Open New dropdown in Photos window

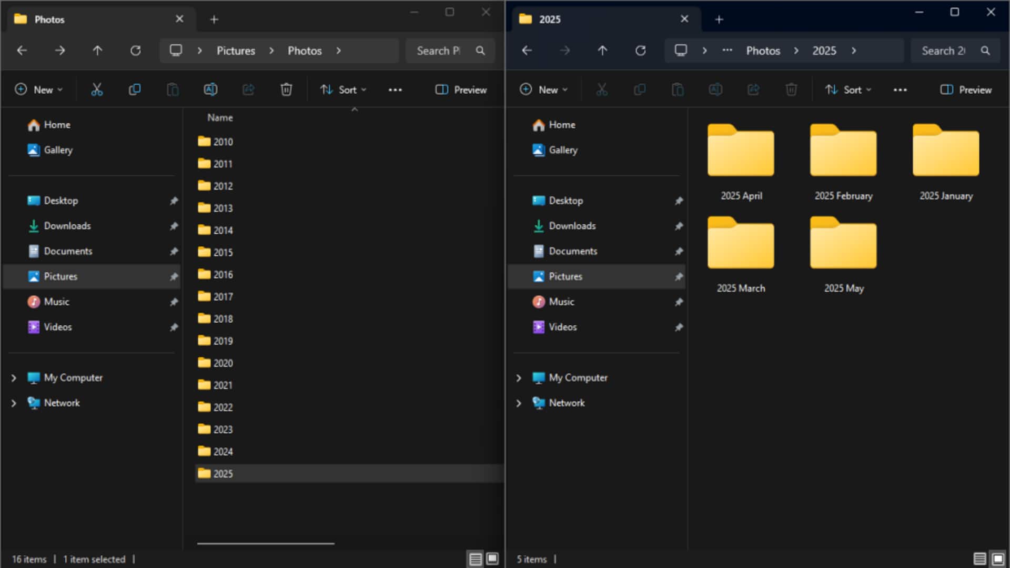click(x=39, y=90)
